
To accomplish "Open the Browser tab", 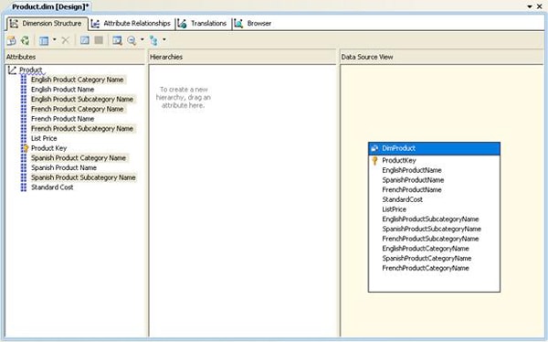I will 253,24.
